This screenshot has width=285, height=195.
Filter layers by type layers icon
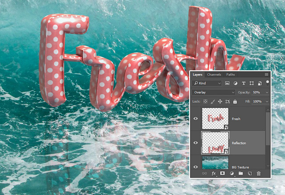click(243, 83)
